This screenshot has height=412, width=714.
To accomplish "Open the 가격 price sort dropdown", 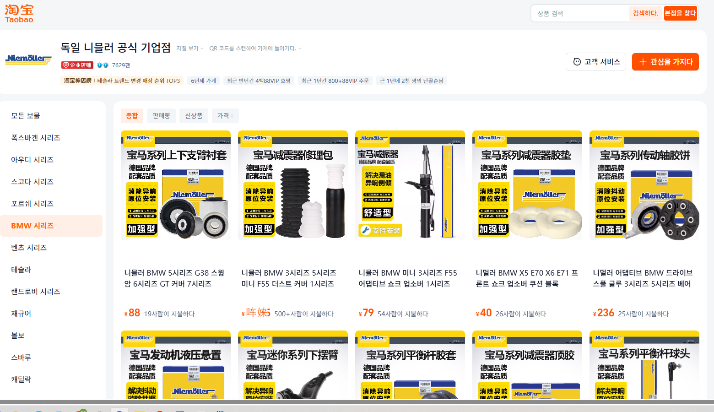I will 225,116.
